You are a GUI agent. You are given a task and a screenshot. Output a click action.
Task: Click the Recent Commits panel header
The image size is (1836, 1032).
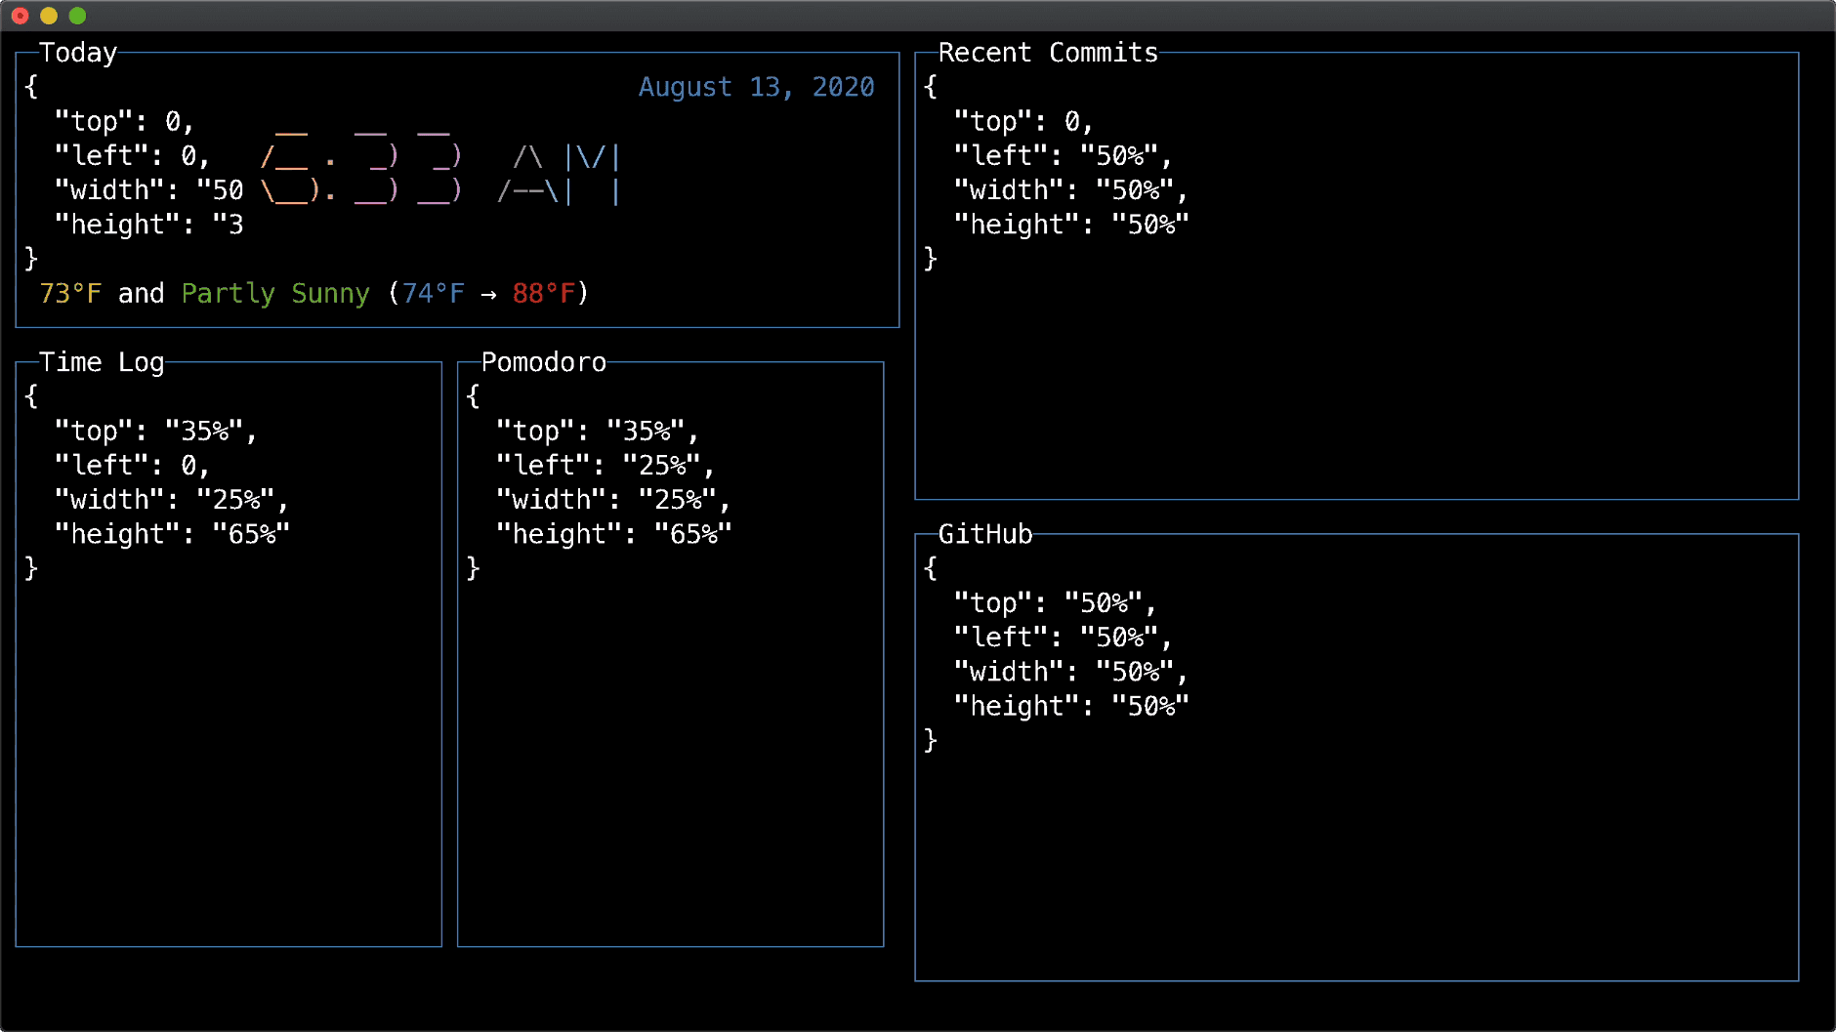click(x=1048, y=53)
